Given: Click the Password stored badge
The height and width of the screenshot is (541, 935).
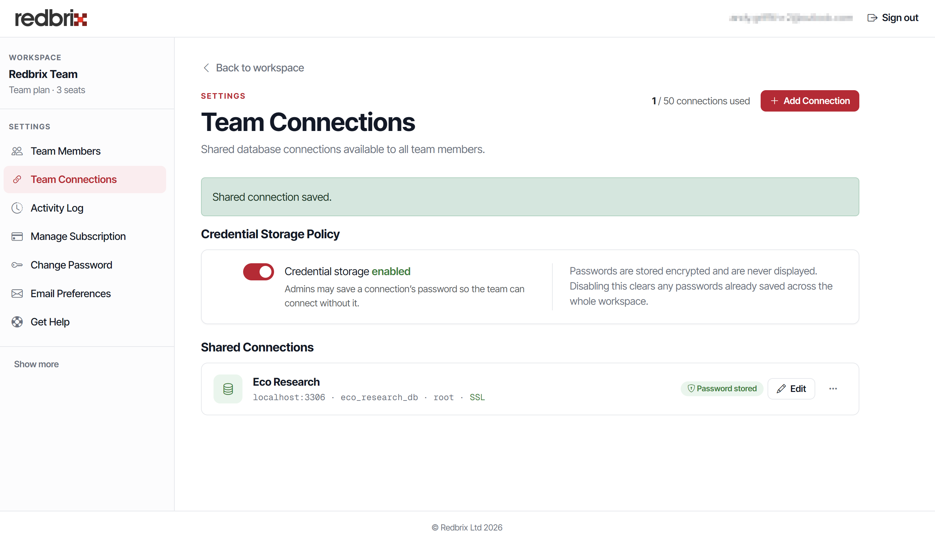Looking at the screenshot, I should 722,389.
